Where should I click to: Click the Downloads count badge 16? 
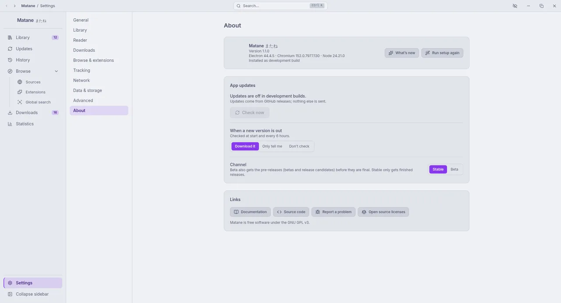55,113
